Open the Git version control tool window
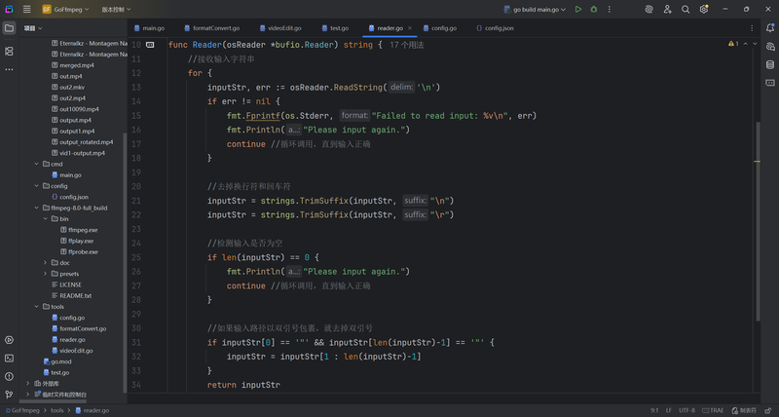The image size is (779, 417). point(9,395)
